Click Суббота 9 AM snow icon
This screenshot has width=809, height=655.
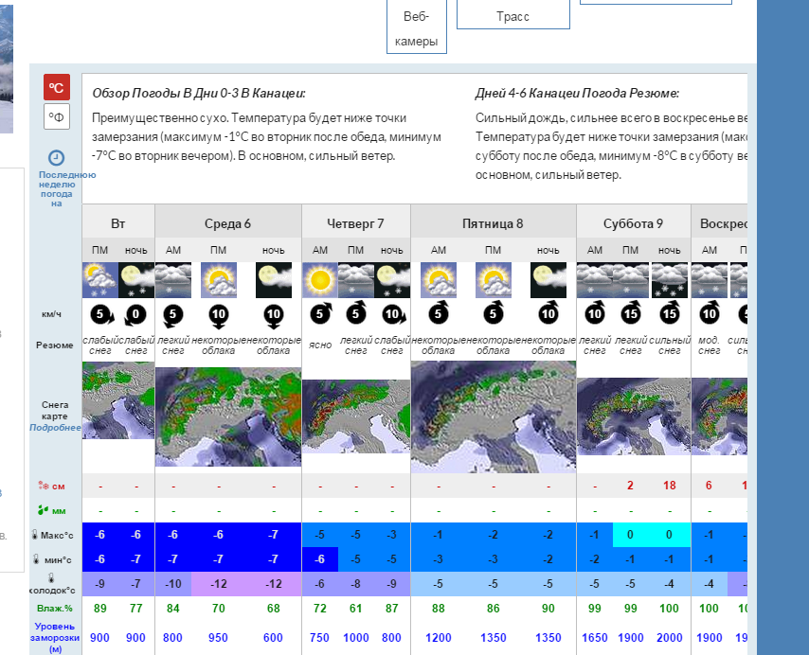(x=595, y=280)
